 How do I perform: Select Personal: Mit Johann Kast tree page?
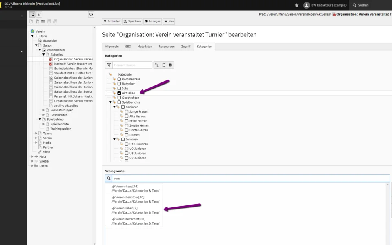click(73, 96)
